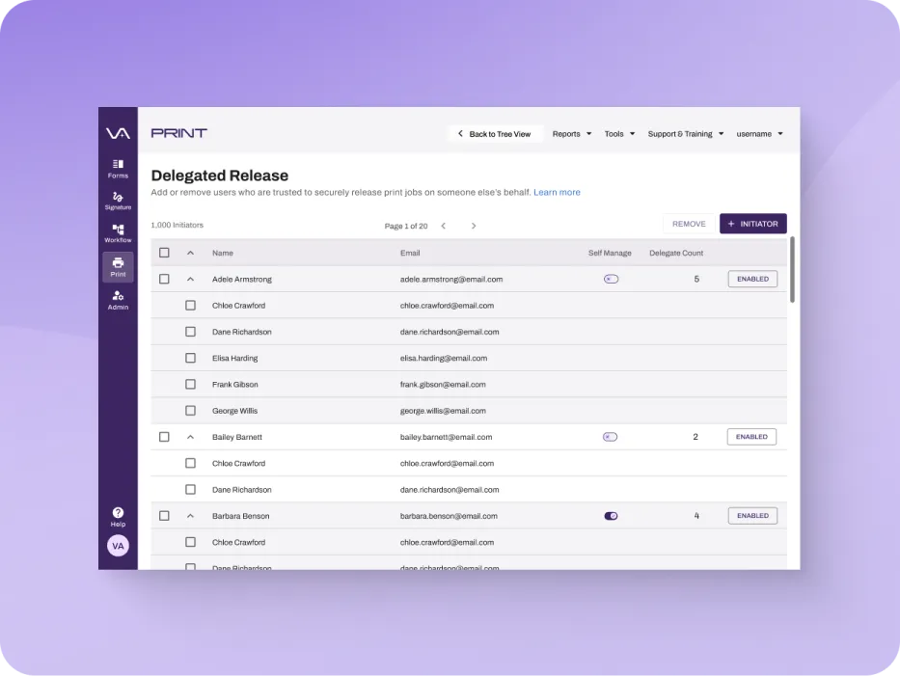Open the Reports dropdown menu
Screen dimensions: 900x676
tap(572, 134)
